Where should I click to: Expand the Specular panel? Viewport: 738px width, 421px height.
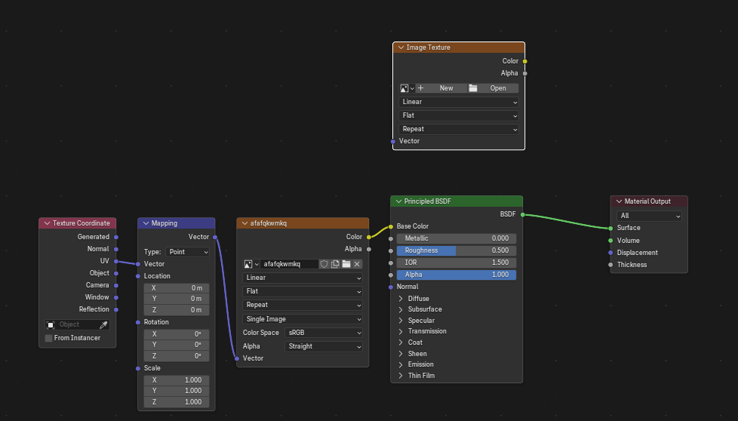[401, 321]
